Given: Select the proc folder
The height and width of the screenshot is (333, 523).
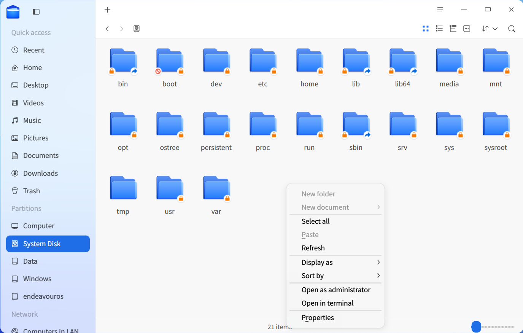Looking at the screenshot, I should pos(263,131).
